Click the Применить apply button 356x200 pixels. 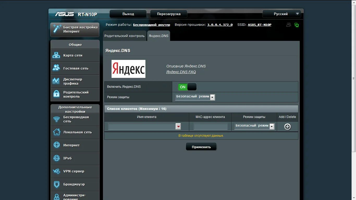(201, 147)
